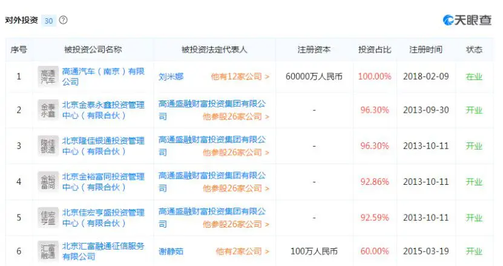
Task: Expand 他有2家公司 link for 谢静茹
Action: point(243,251)
